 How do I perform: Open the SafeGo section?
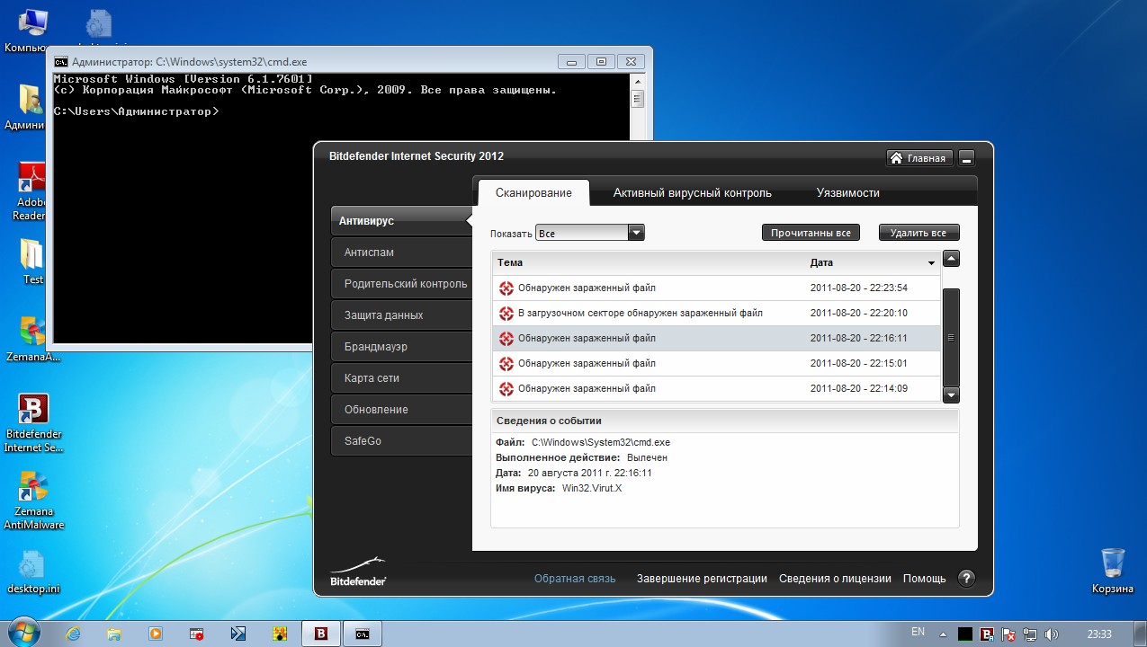(x=401, y=441)
